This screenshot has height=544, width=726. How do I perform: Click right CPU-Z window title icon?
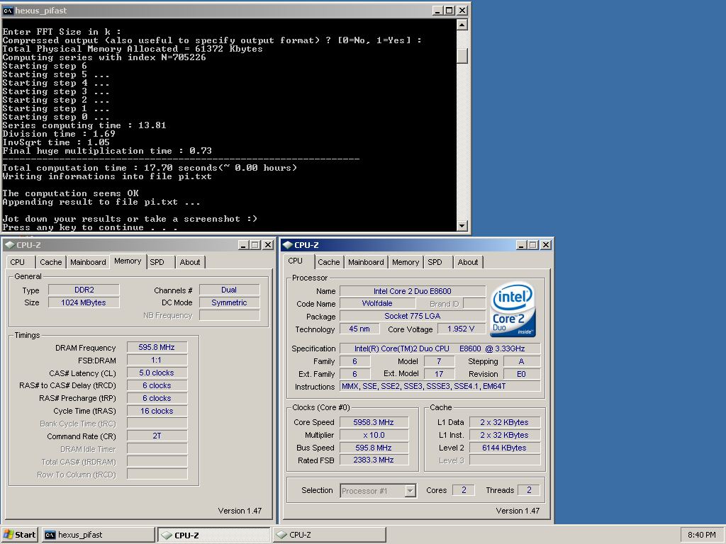pos(287,244)
